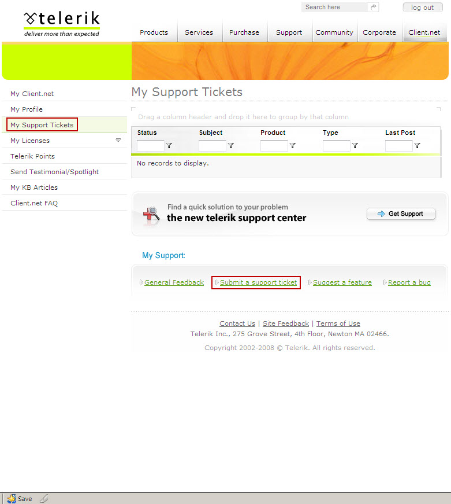Sort by the Last Post column header

pyautogui.click(x=400, y=133)
